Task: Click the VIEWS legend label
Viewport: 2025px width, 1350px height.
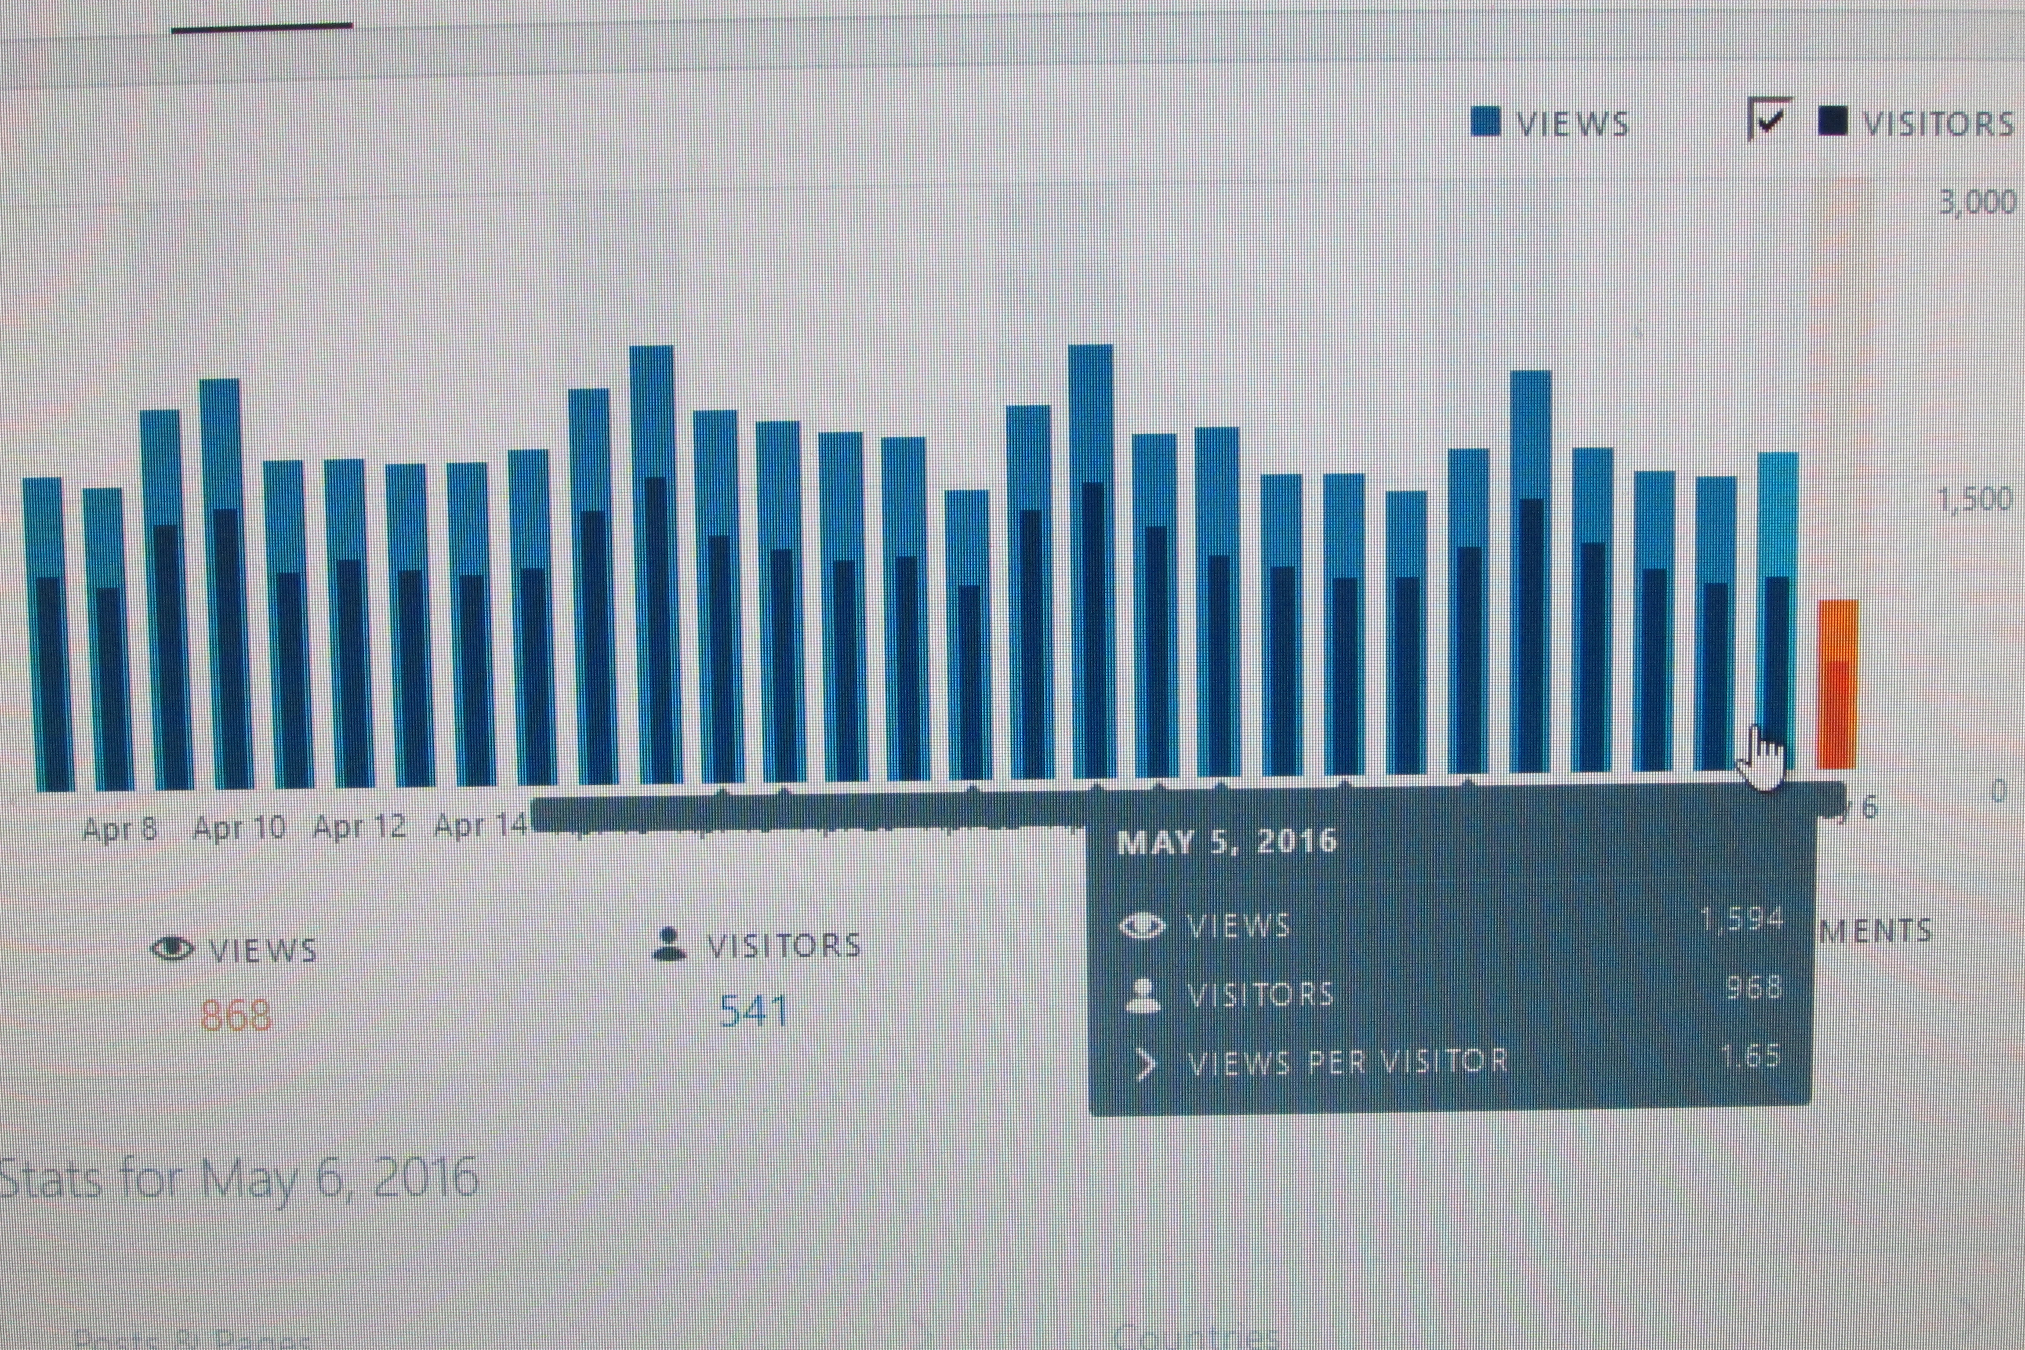Action: pos(1573,124)
